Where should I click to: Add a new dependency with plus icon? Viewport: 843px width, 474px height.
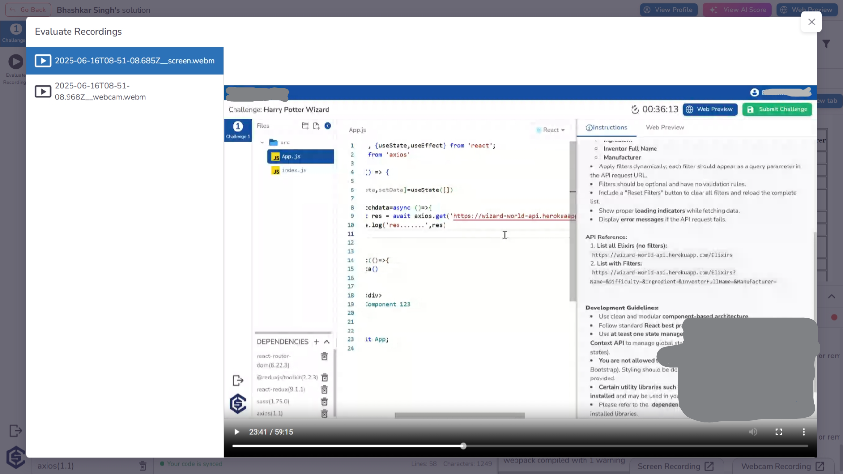pos(316,342)
